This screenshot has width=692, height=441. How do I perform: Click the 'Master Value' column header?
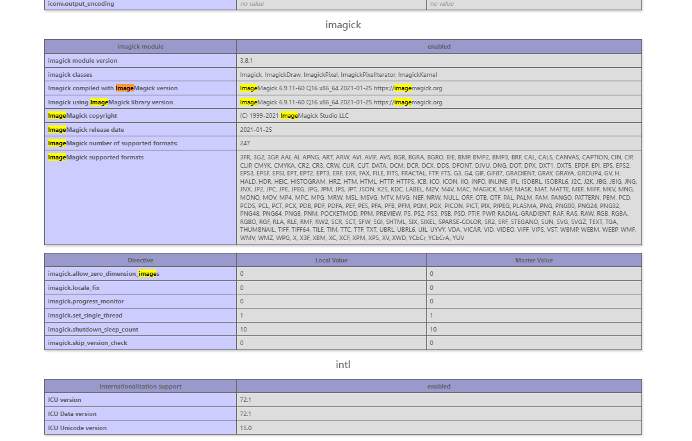click(x=534, y=261)
